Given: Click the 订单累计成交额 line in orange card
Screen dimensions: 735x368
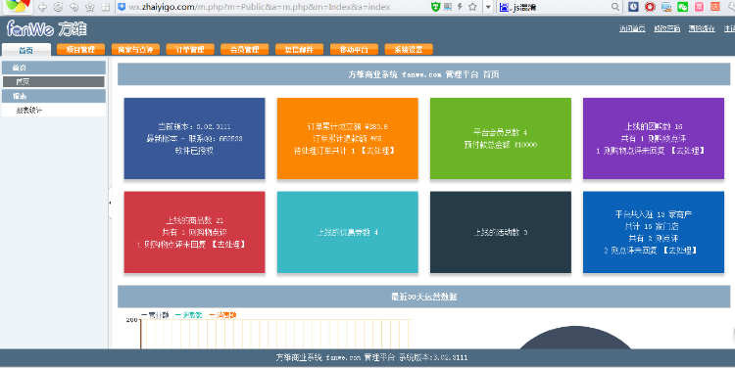Looking at the screenshot, I should 347,126.
